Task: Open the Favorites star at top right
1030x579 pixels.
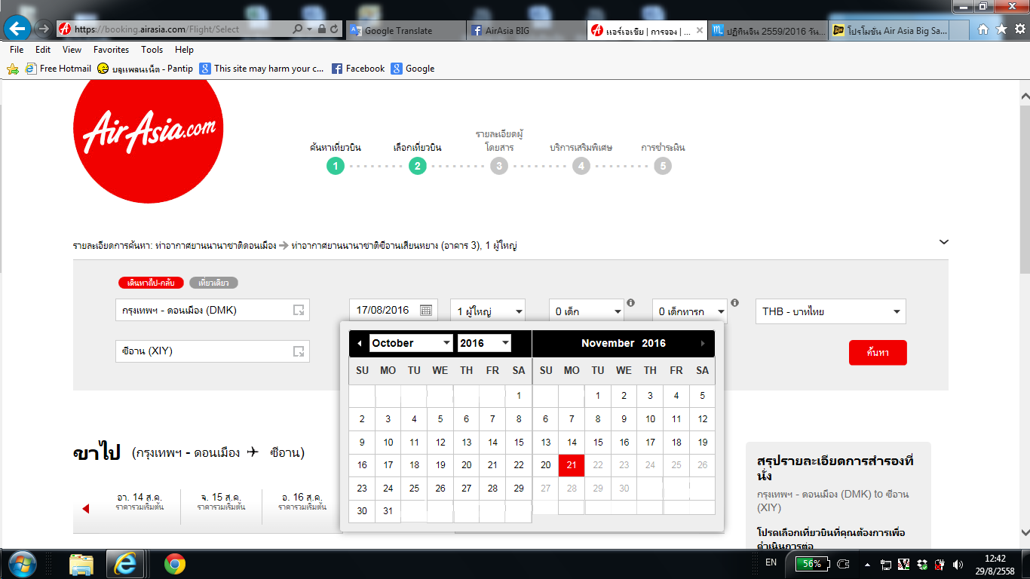Action: click(x=1001, y=29)
